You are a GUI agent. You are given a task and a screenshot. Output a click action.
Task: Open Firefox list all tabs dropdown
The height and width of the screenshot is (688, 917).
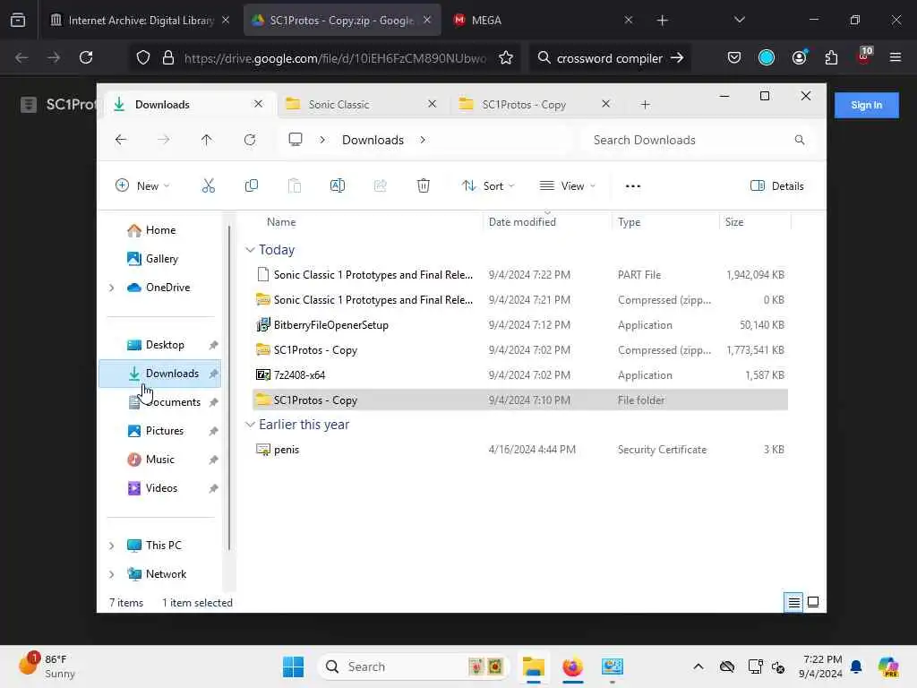tap(739, 20)
